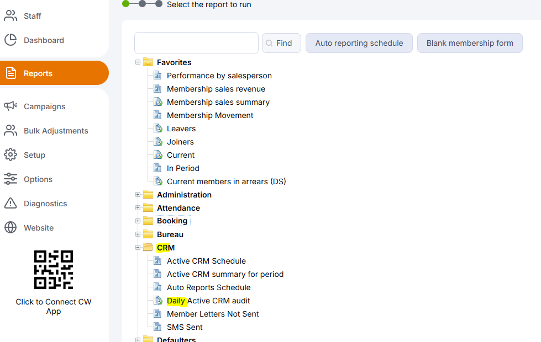Open the Website section

[x=39, y=228]
